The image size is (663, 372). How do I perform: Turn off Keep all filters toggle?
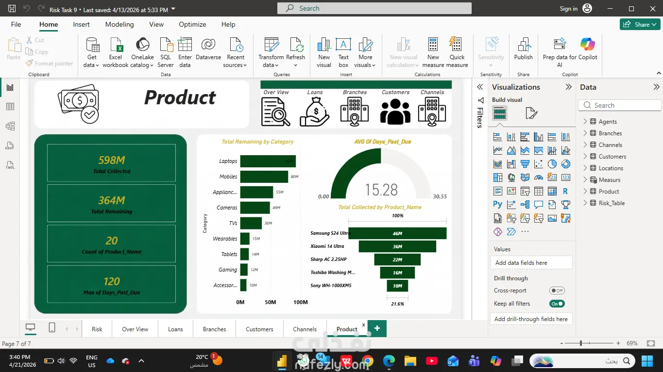(557, 304)
